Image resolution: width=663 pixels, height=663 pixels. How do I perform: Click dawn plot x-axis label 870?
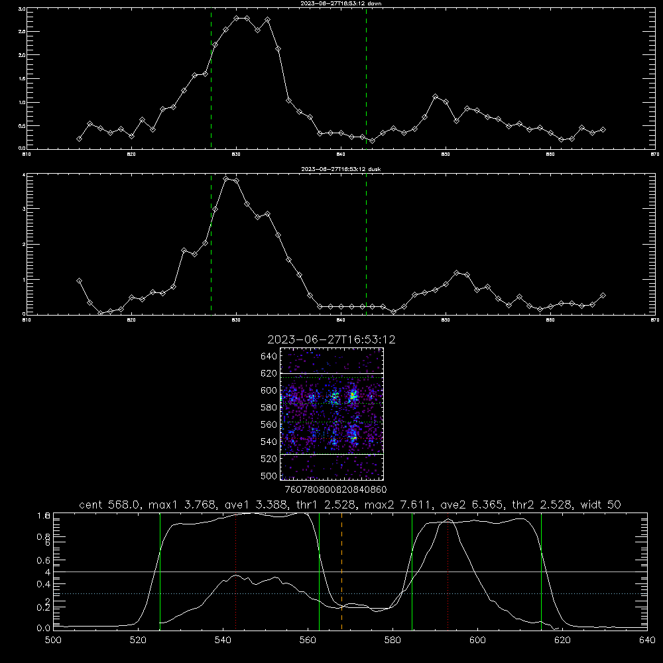point(654,154)
